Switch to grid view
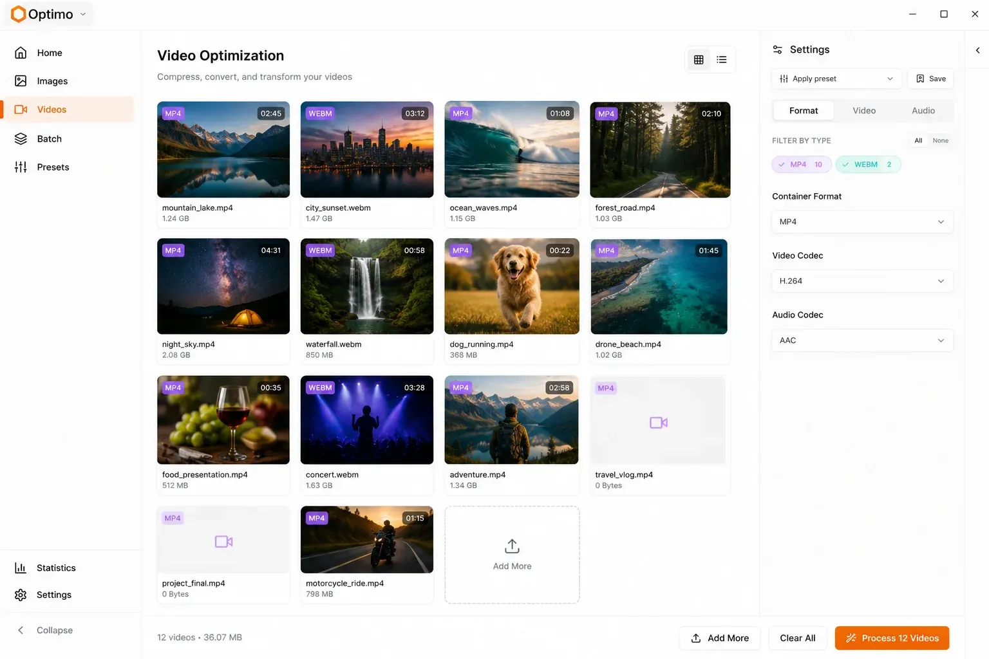The height and width of the screenshot is (659, 989). pyautogui.click(x=699, y=60)
